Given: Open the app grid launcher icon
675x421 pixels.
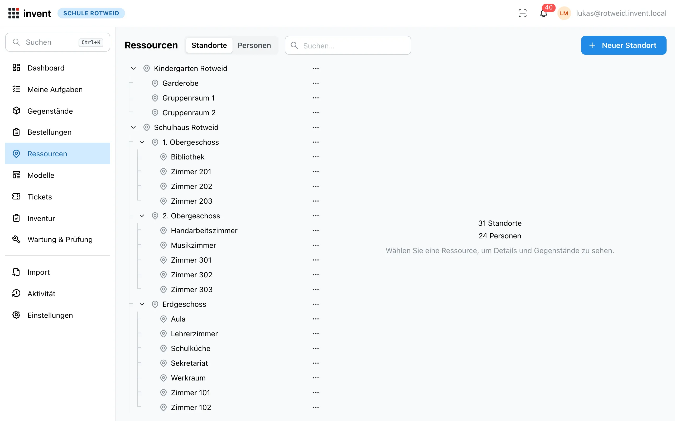Looking at the screenshot, I should tap(14, 13).
